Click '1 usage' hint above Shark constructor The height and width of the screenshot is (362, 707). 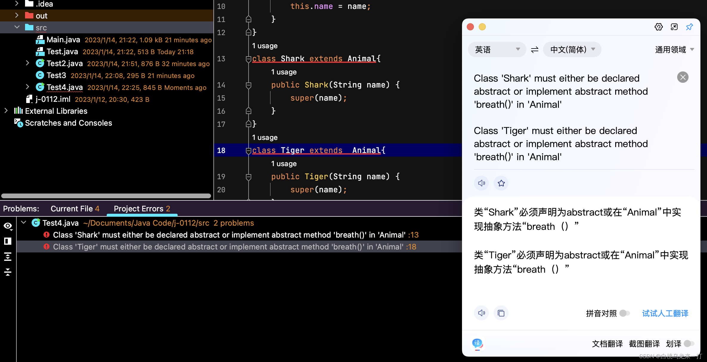coord(284,72)
